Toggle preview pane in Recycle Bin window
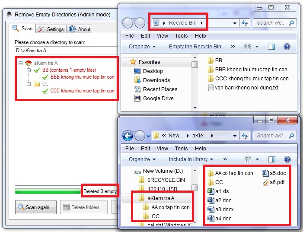 (x=271, y=47)
